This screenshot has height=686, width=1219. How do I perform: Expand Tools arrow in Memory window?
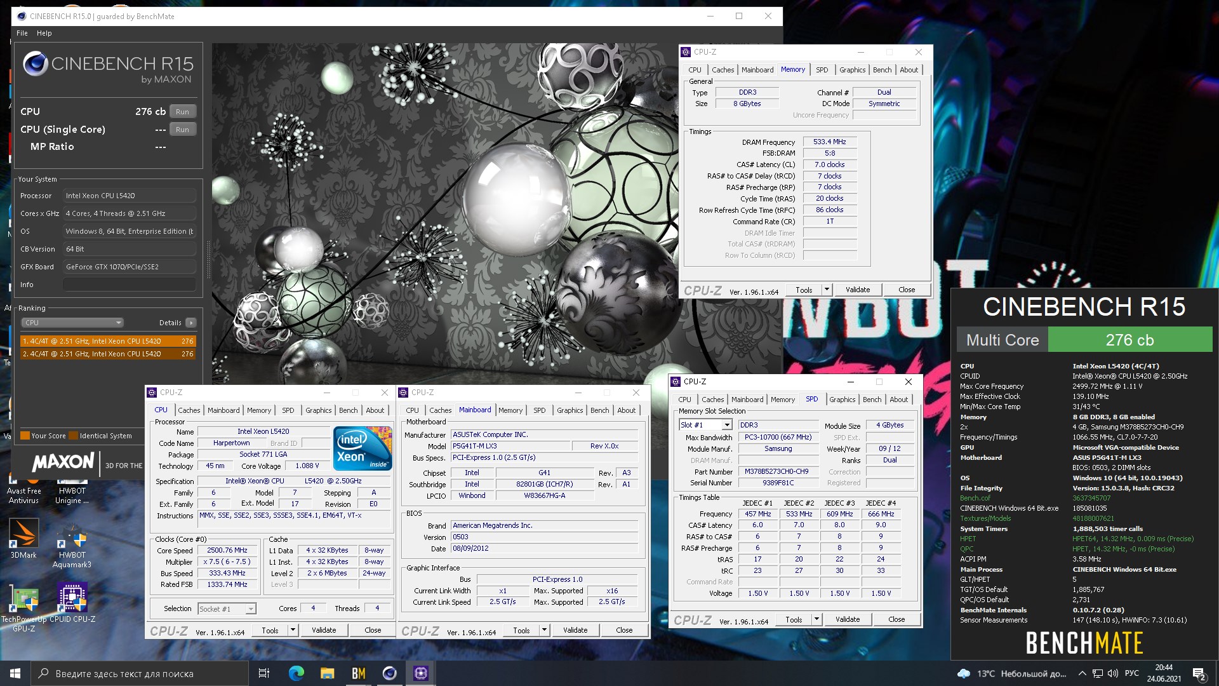[827, 290]
